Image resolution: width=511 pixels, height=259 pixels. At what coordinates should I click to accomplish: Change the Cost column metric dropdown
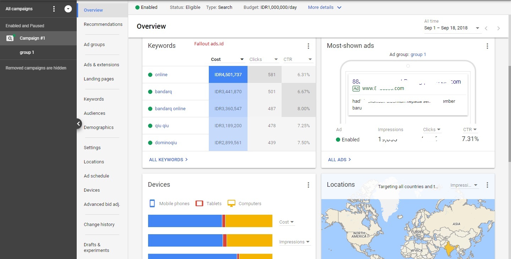[227, 60]
